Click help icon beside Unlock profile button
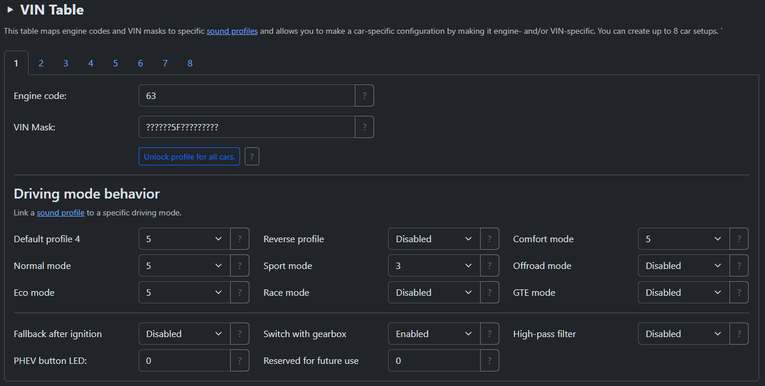 pos(252,157)
